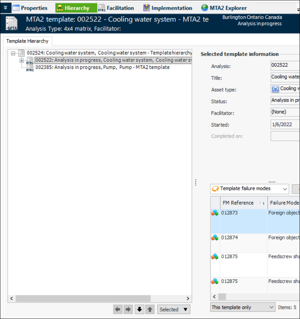Viewport: 300px width, 319px height.
Task: Click the Asset type field
Action: click(x=285, y=89)
